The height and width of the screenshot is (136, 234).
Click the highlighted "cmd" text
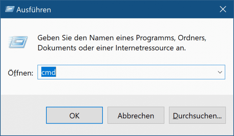(x=48, y=72)
